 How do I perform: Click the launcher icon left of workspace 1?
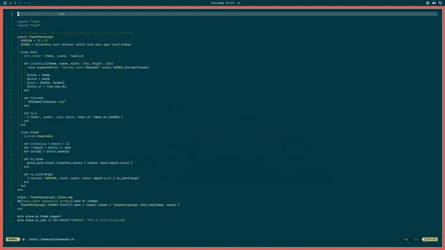5,3
